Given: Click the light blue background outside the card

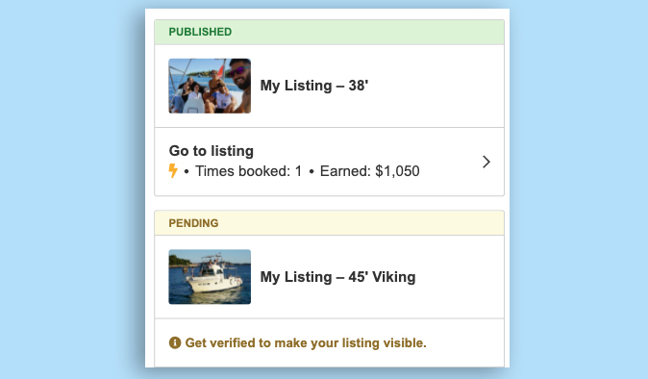Looking at the screenshot, I should click(x=72, y=186).
